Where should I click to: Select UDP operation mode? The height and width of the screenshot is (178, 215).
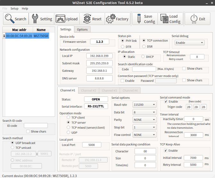[x=68, y=132]
